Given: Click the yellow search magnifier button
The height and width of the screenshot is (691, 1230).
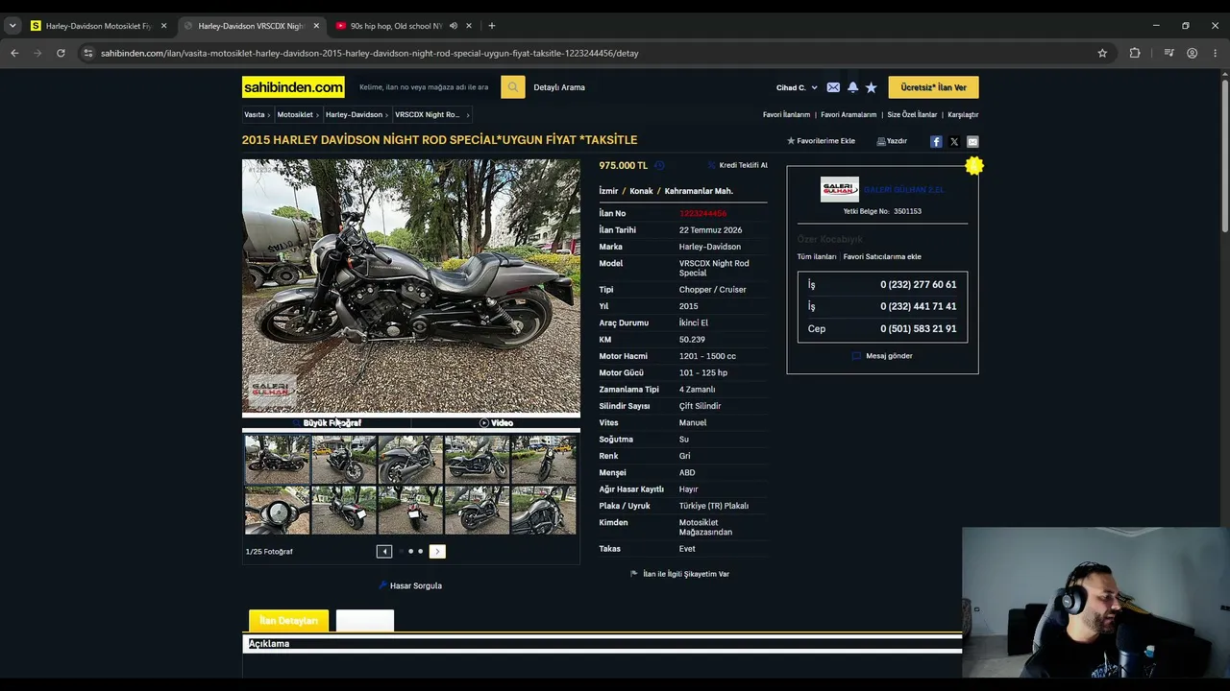Looking at the screenshot, I should pos(512,87).
